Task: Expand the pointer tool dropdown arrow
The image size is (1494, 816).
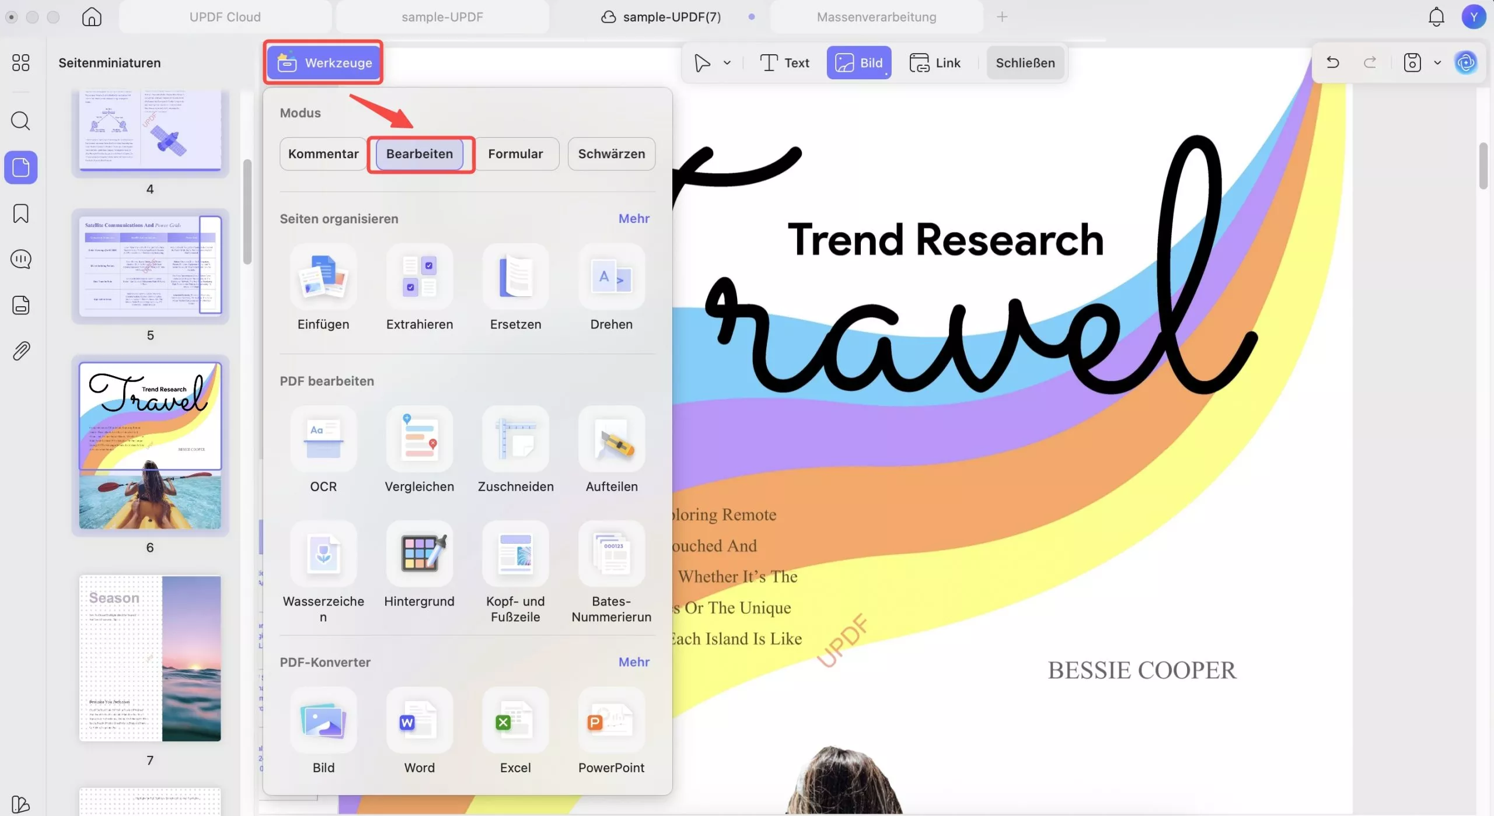Action: pyautogui.click(x=727, y=63)
